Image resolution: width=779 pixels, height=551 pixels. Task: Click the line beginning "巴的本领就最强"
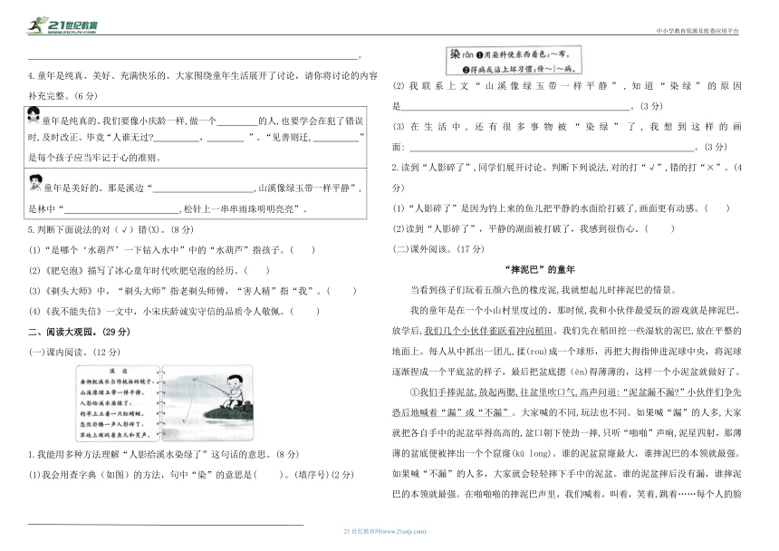567,495
